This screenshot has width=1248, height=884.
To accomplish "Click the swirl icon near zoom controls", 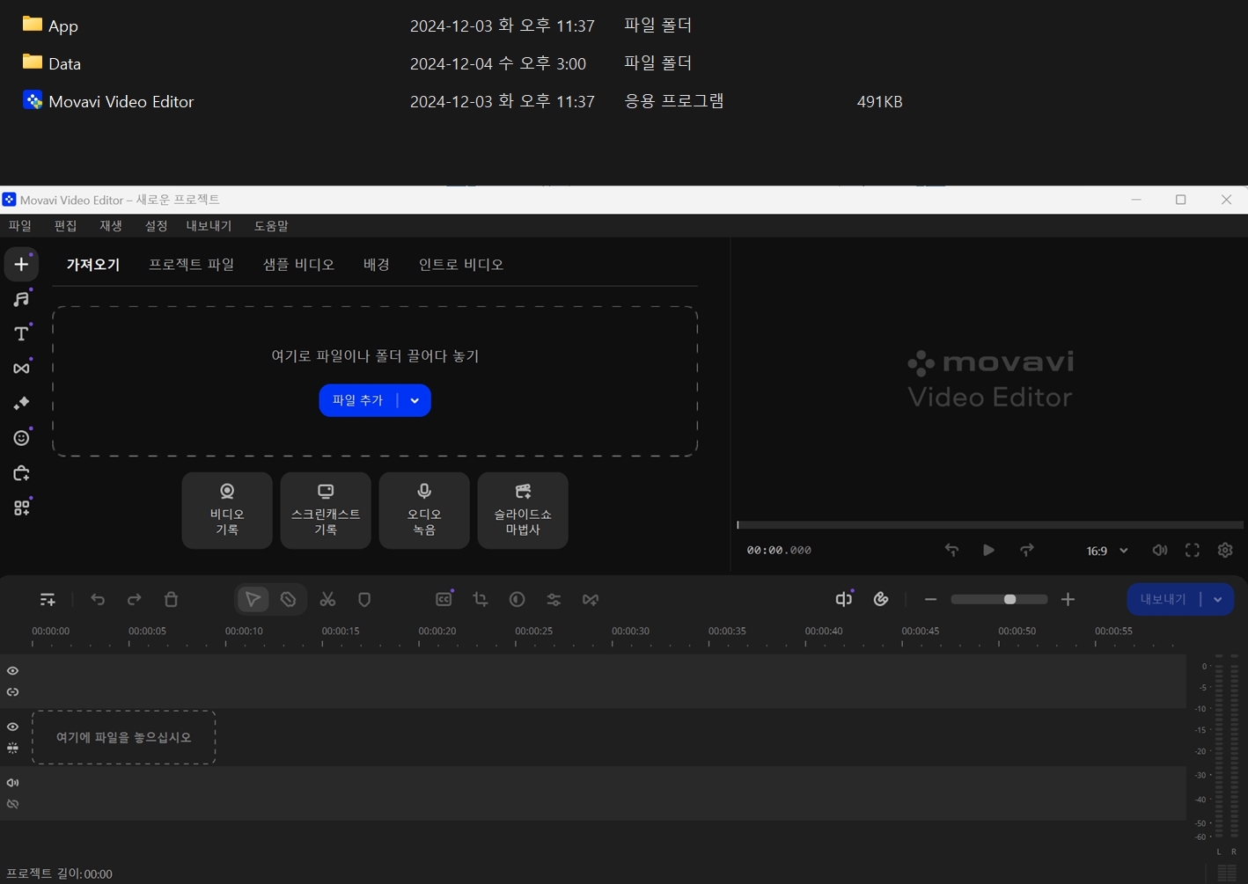I will point(881,599).
